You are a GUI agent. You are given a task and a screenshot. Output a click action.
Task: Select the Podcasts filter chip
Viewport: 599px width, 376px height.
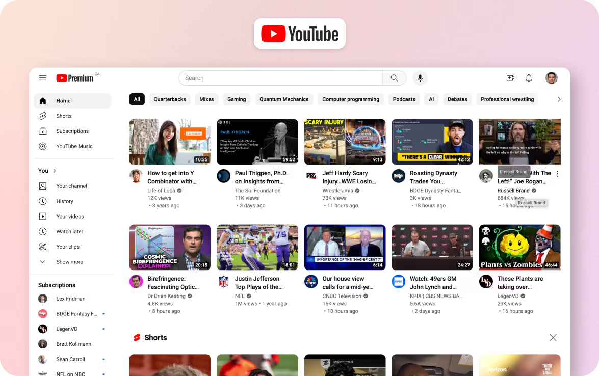(x=404, y=99)
